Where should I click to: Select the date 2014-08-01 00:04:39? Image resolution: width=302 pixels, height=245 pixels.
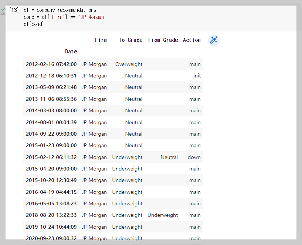pyautogui.click(x=51, y=122)
